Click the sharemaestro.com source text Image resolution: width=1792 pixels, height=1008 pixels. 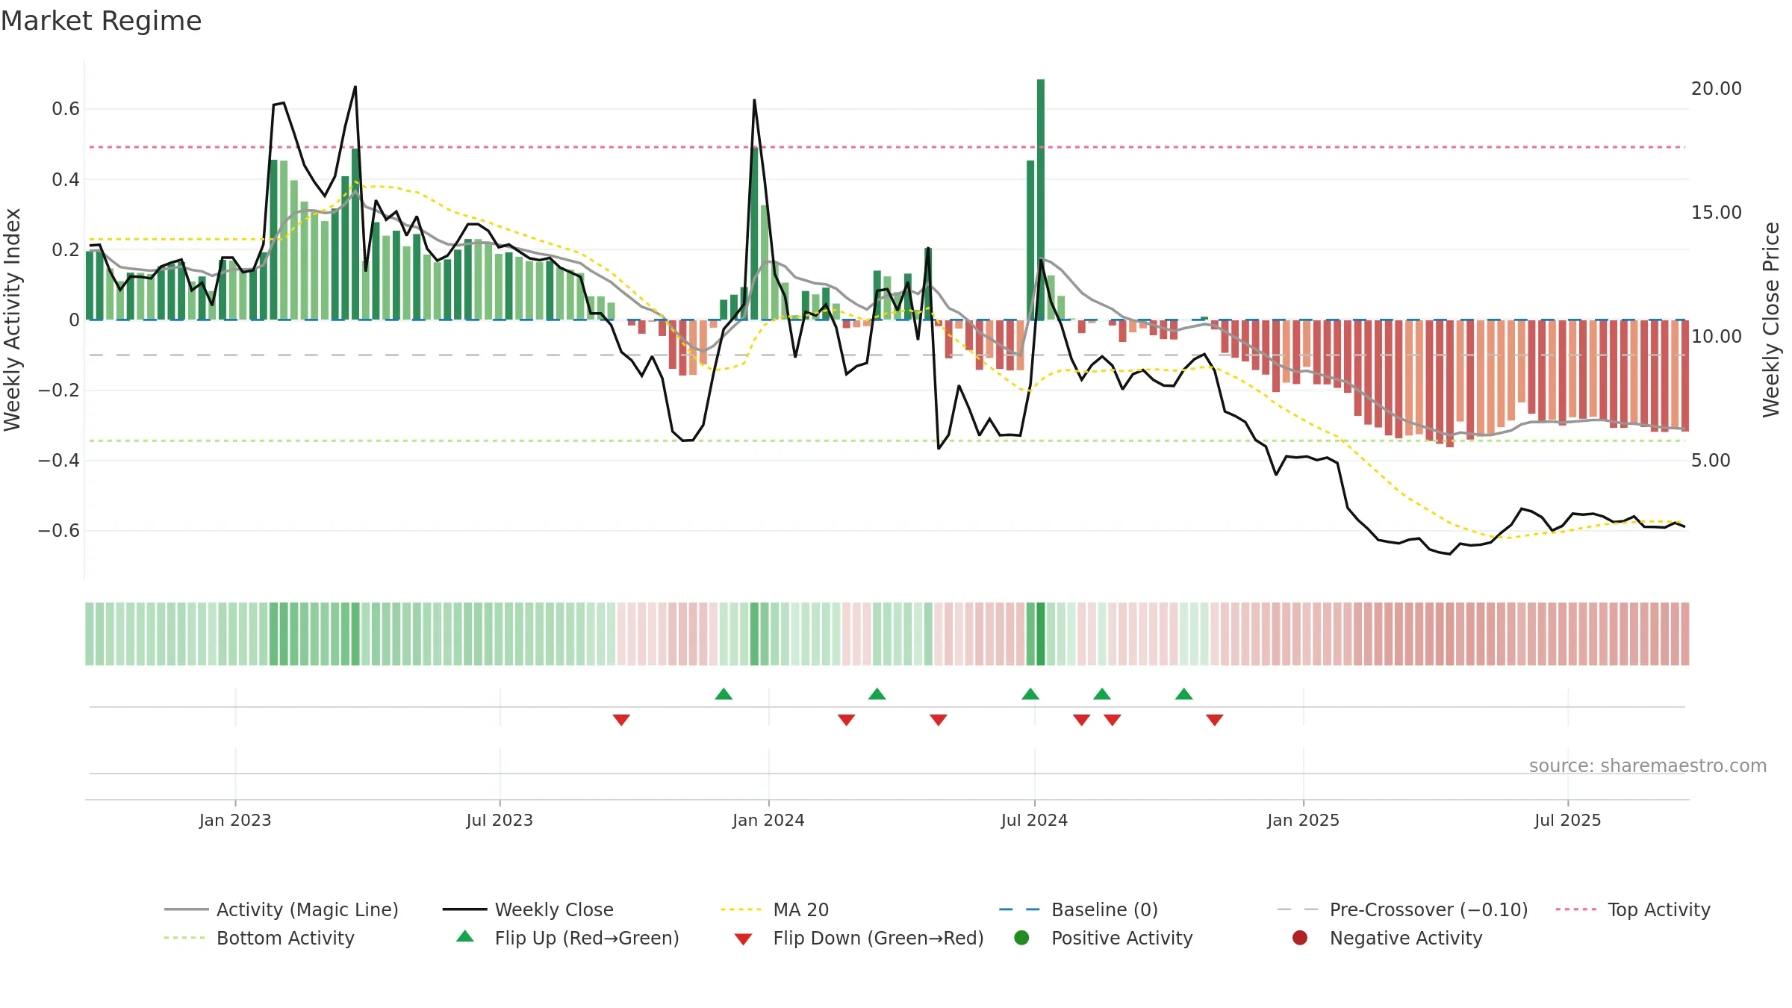[1648, 766]
